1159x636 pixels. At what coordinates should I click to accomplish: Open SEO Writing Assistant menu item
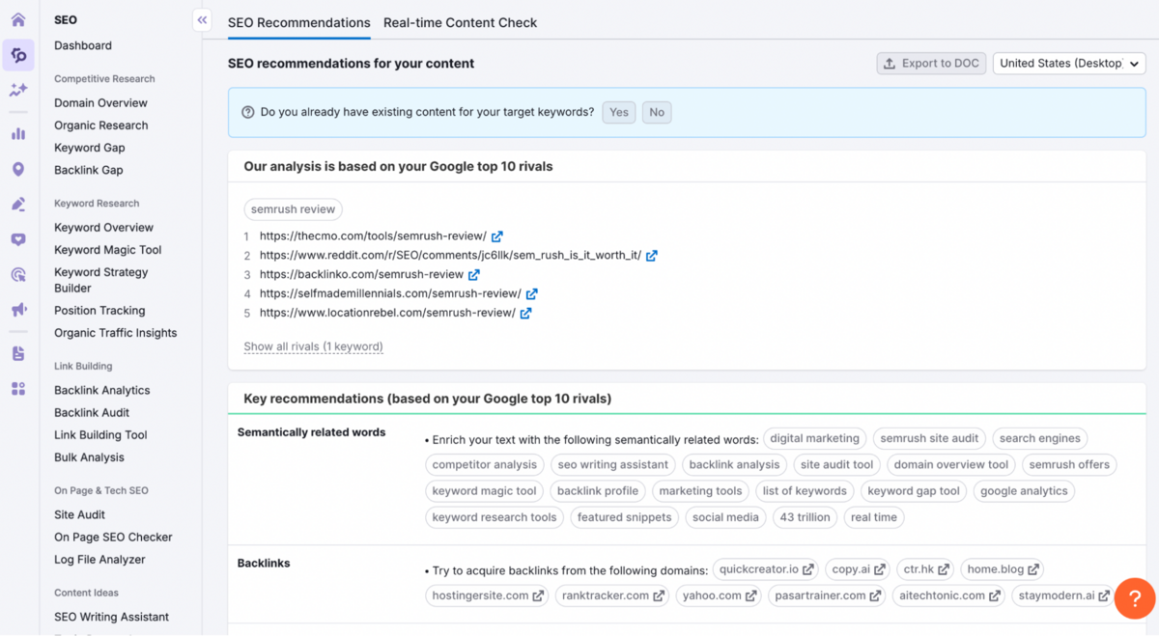coord(111,618)
